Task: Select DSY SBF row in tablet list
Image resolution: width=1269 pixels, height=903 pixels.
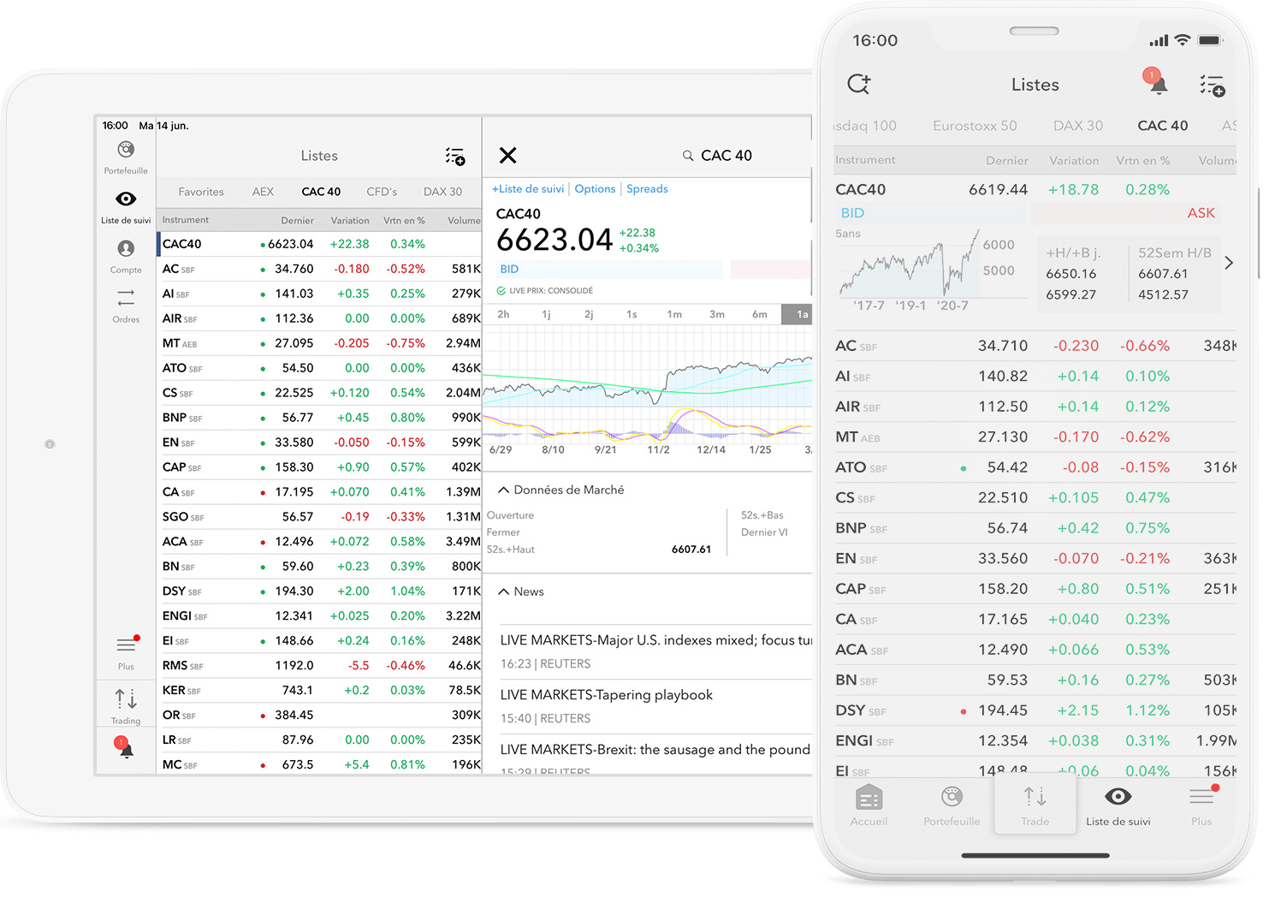Action: pyautogui.click(x=320, y=591)
